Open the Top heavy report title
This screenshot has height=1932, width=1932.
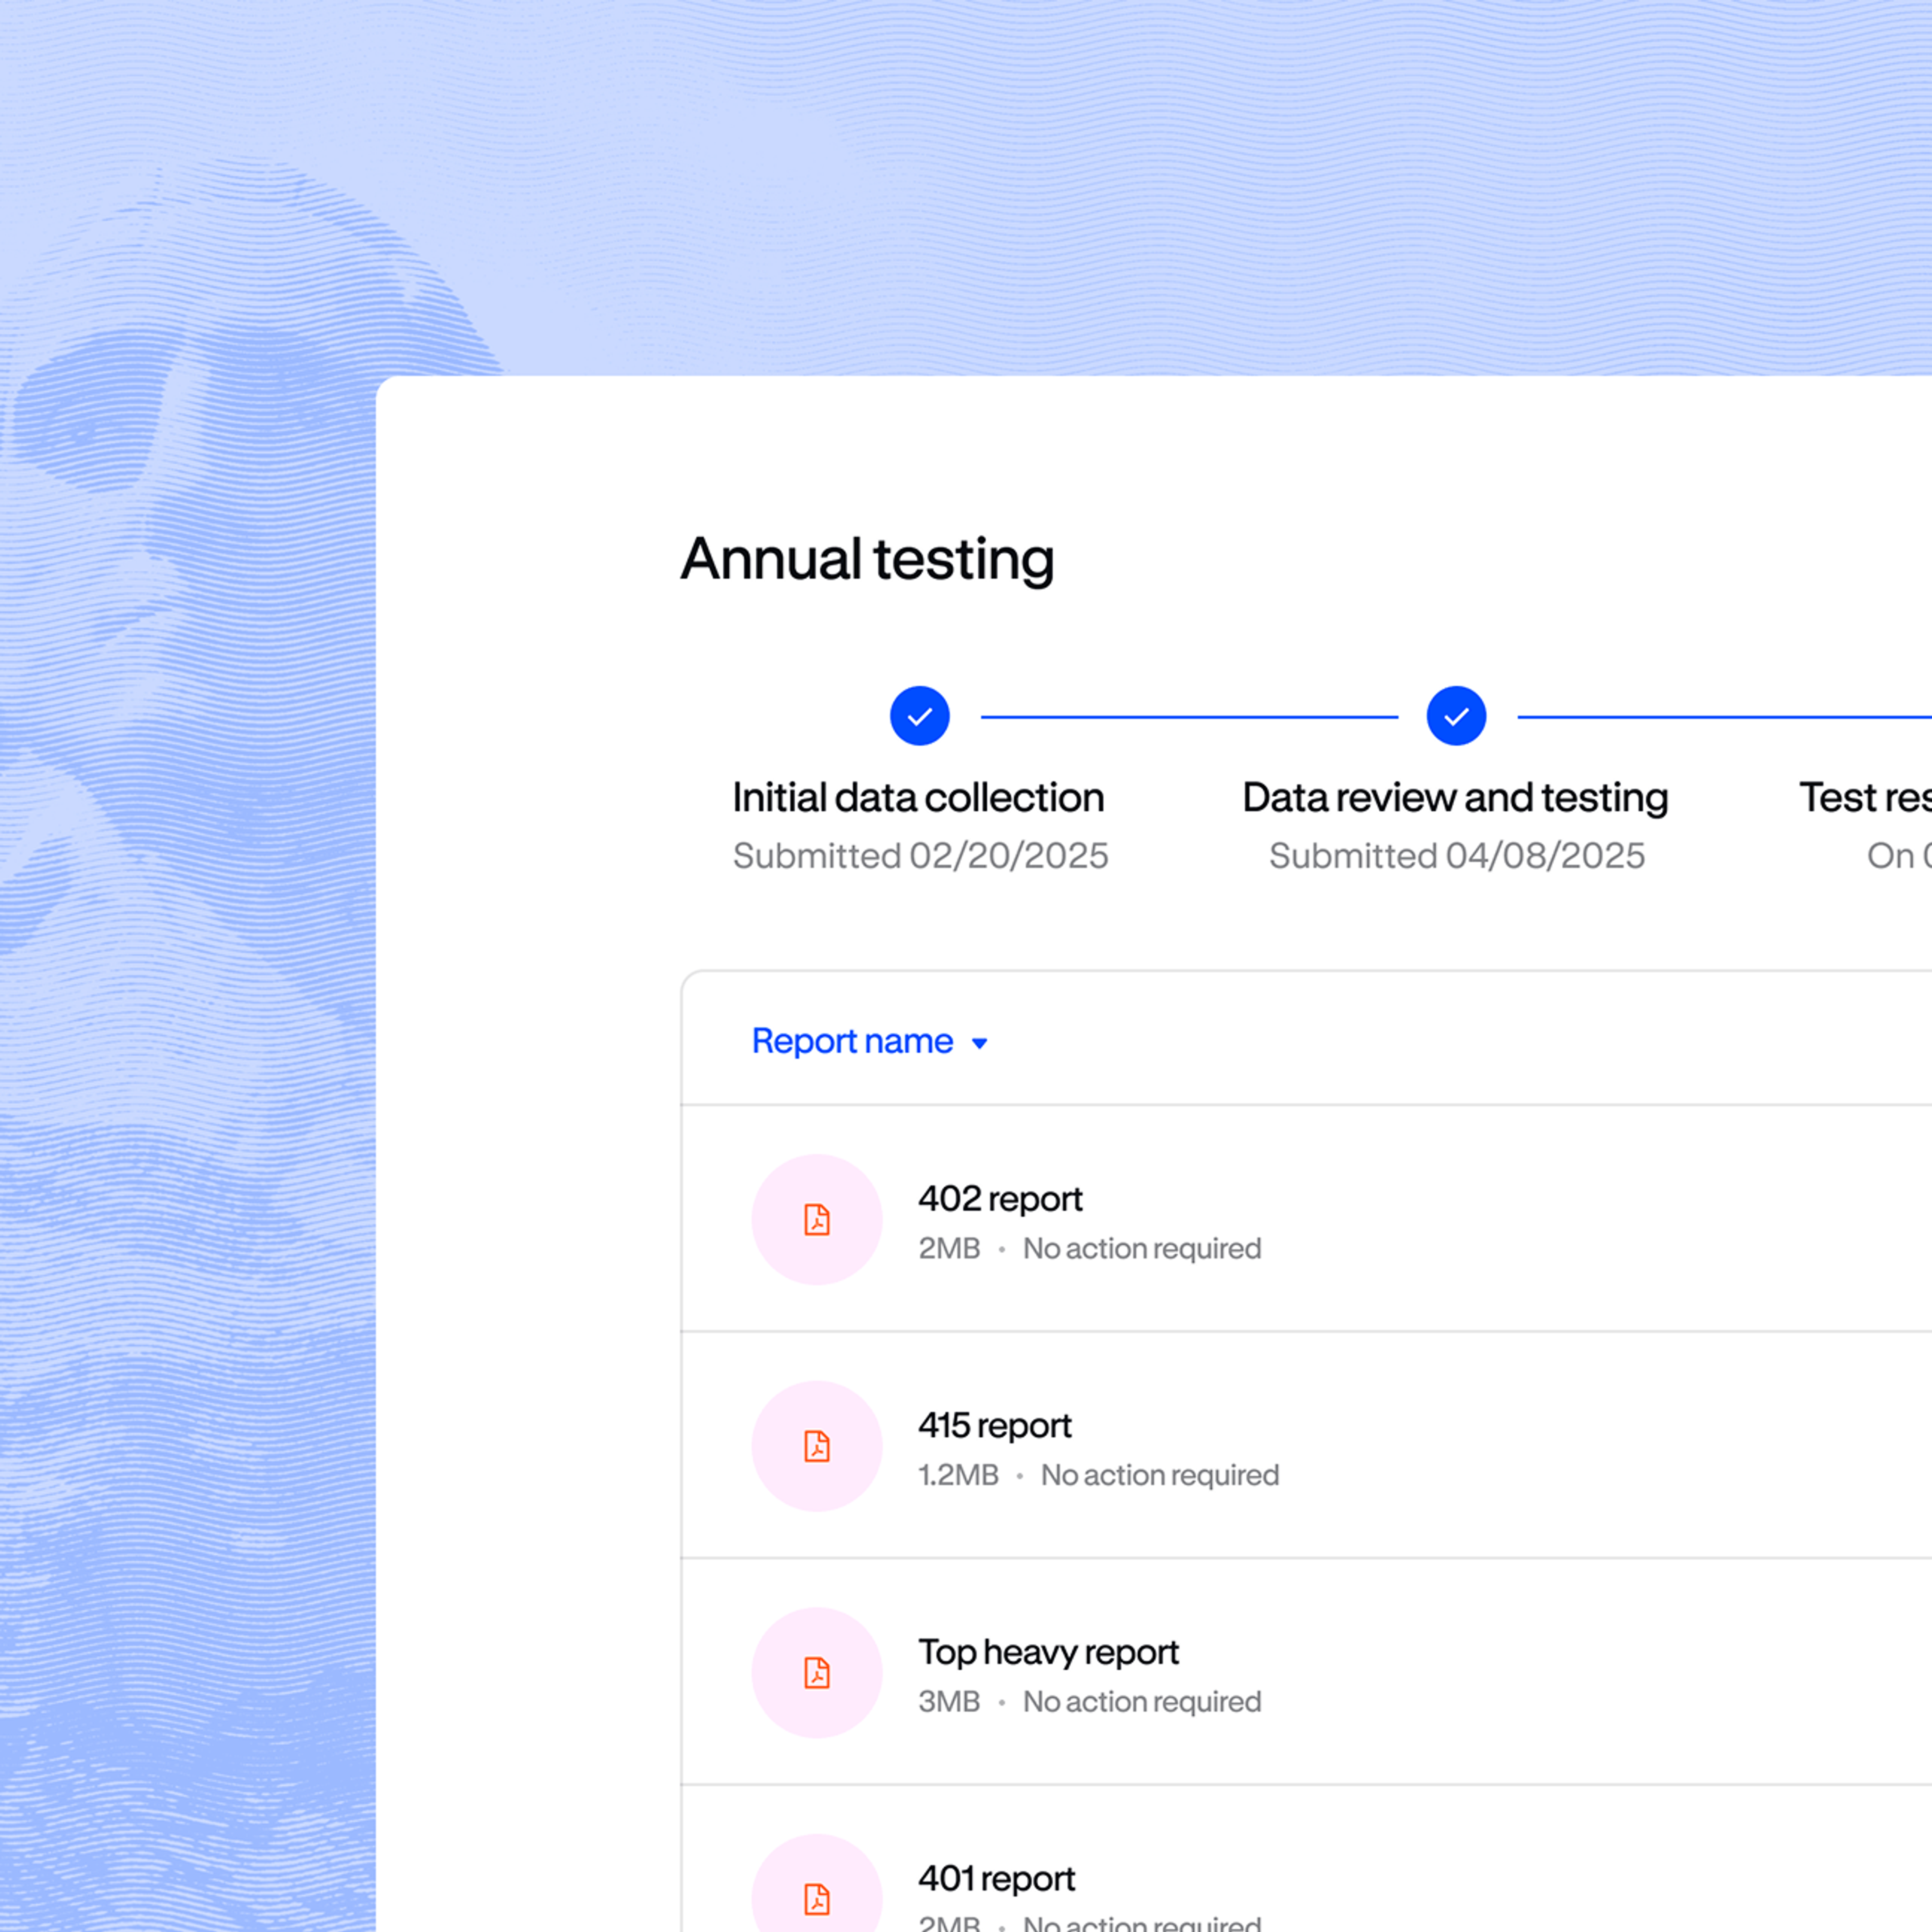point(1048,1652)
